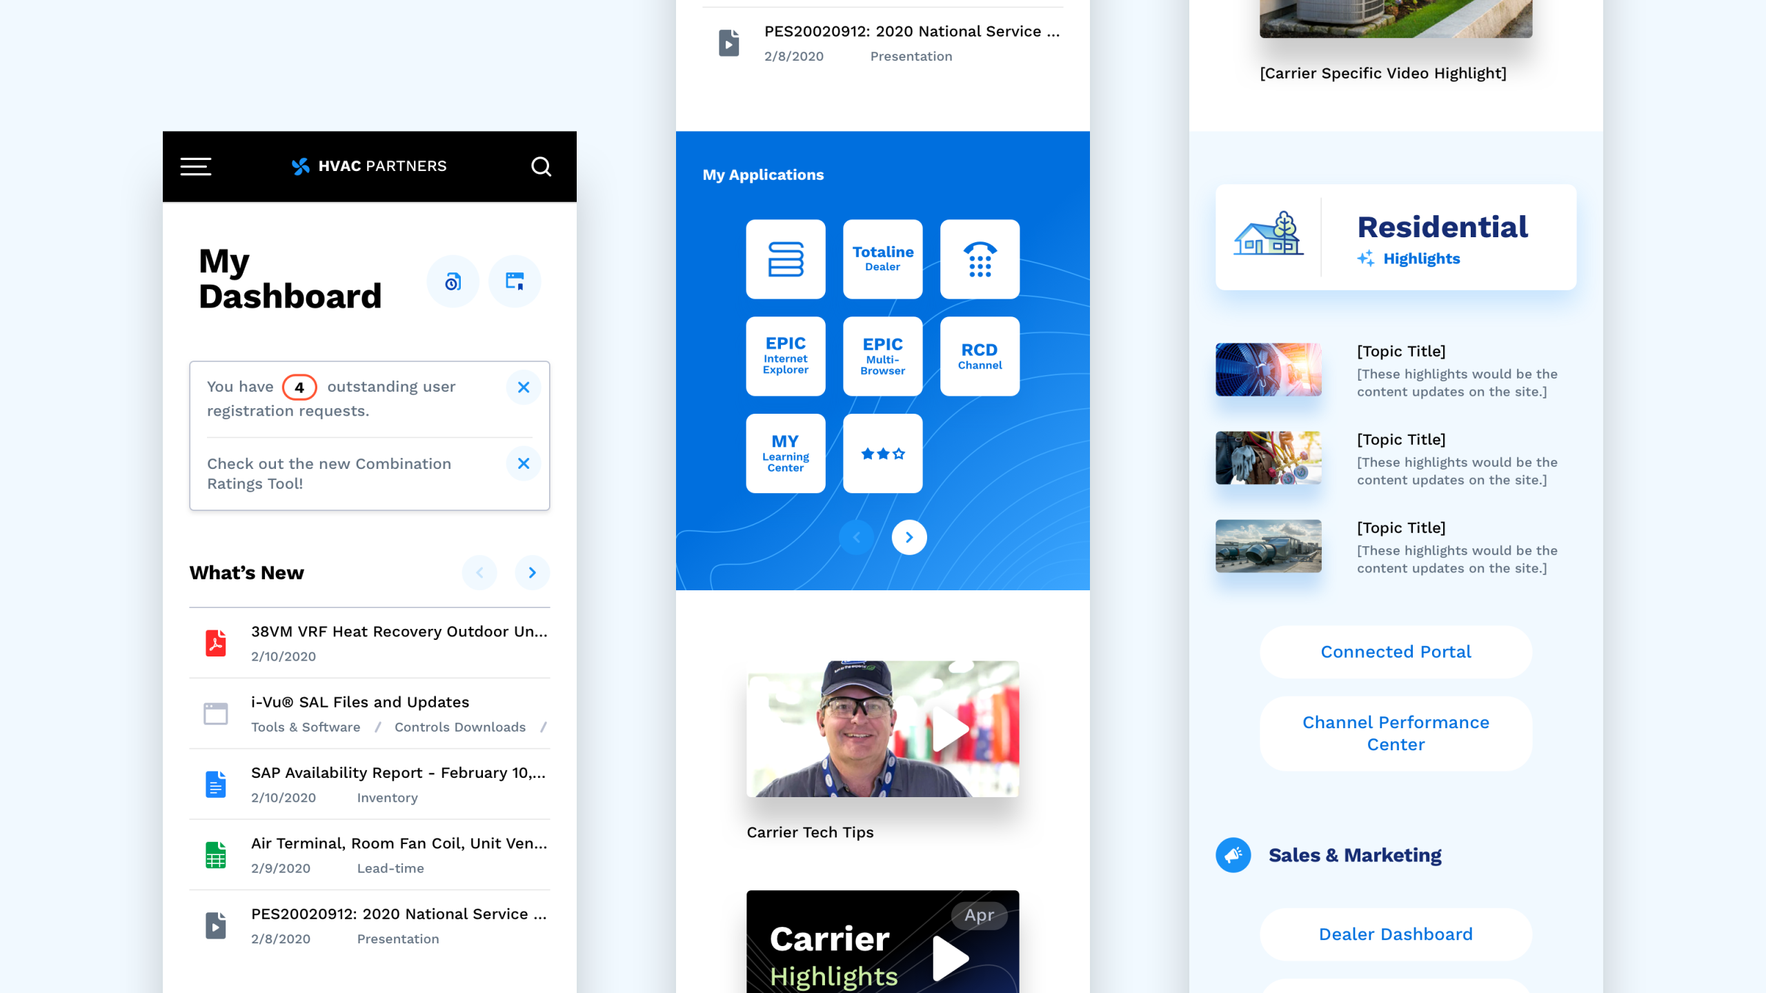Launch the RCD Channel application tile
Viewport: 1766px width, 993px height.
980,356
